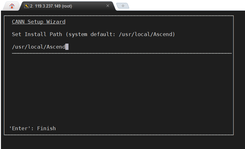
Task: Click the SSH session key icon
Action: 27,6
